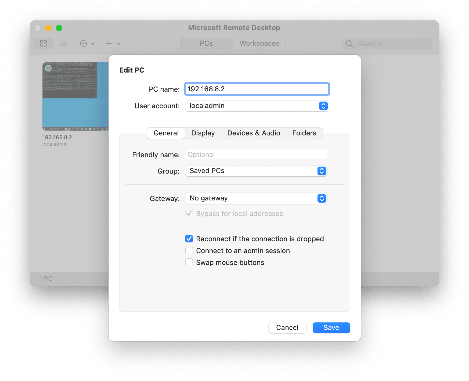Open the Group dropdown showing Saved PCs
The width and height of the screenshot is (469, 381).
pos(256,171)
